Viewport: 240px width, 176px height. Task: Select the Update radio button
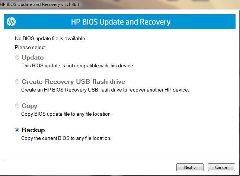17,57
